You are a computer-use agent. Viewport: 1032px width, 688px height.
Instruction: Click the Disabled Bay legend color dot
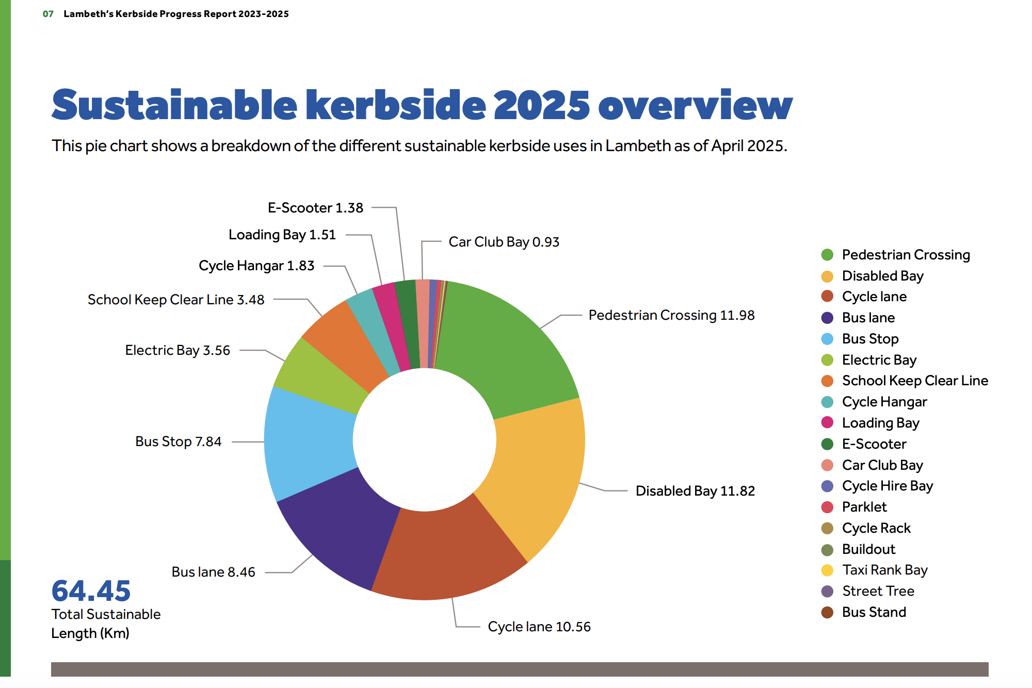click(827, 276)
